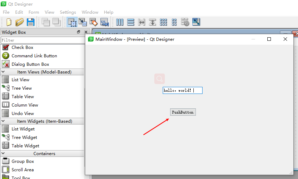The image size is (298, 179).
Task: Click the Widget Box Filter field
Action: [x=43, y=40]
